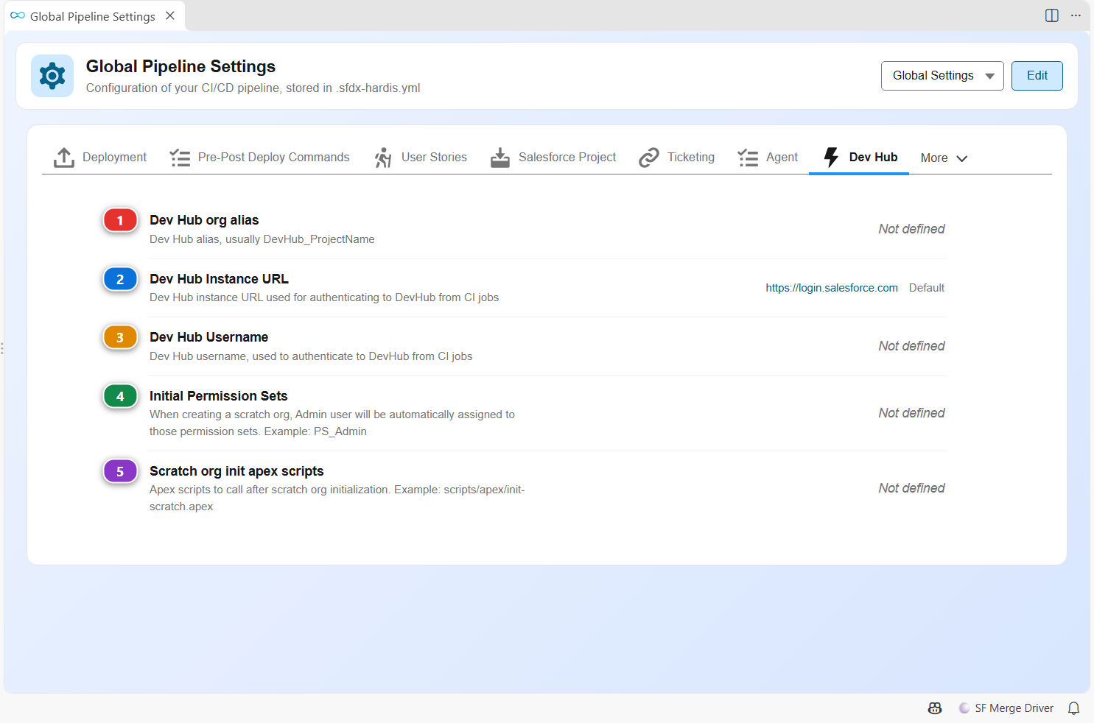
Task: Click the infinity icon on the editor tab
Action: (18, 15)
